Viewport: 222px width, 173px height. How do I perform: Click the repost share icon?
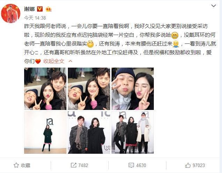73,165
